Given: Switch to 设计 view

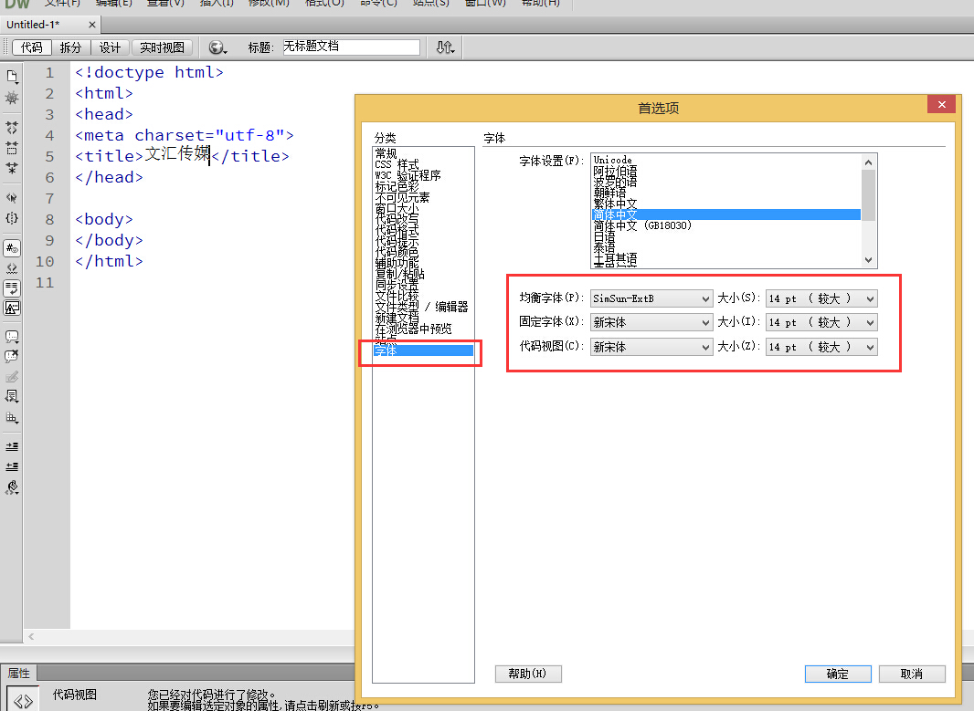Looking at the screenshot, I should (110, 47).
